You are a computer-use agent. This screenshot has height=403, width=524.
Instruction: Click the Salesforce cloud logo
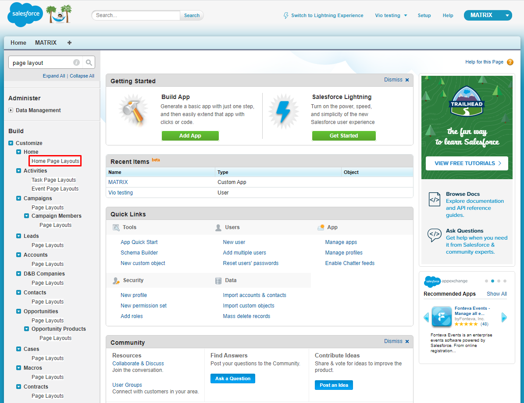tap(25, 14)
